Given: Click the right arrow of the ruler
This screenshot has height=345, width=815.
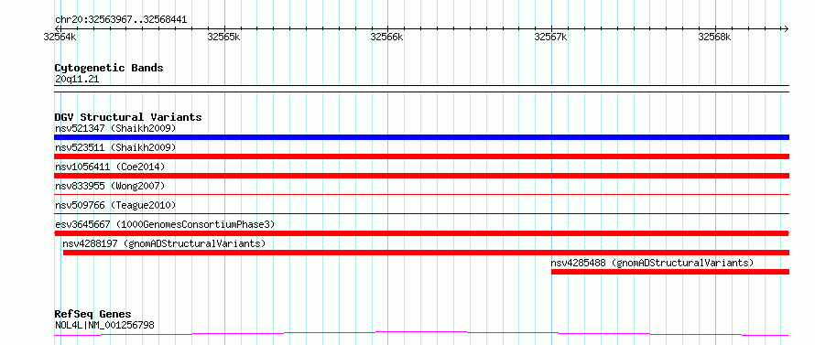Looking at the screenshot, I should coord(787,28).
